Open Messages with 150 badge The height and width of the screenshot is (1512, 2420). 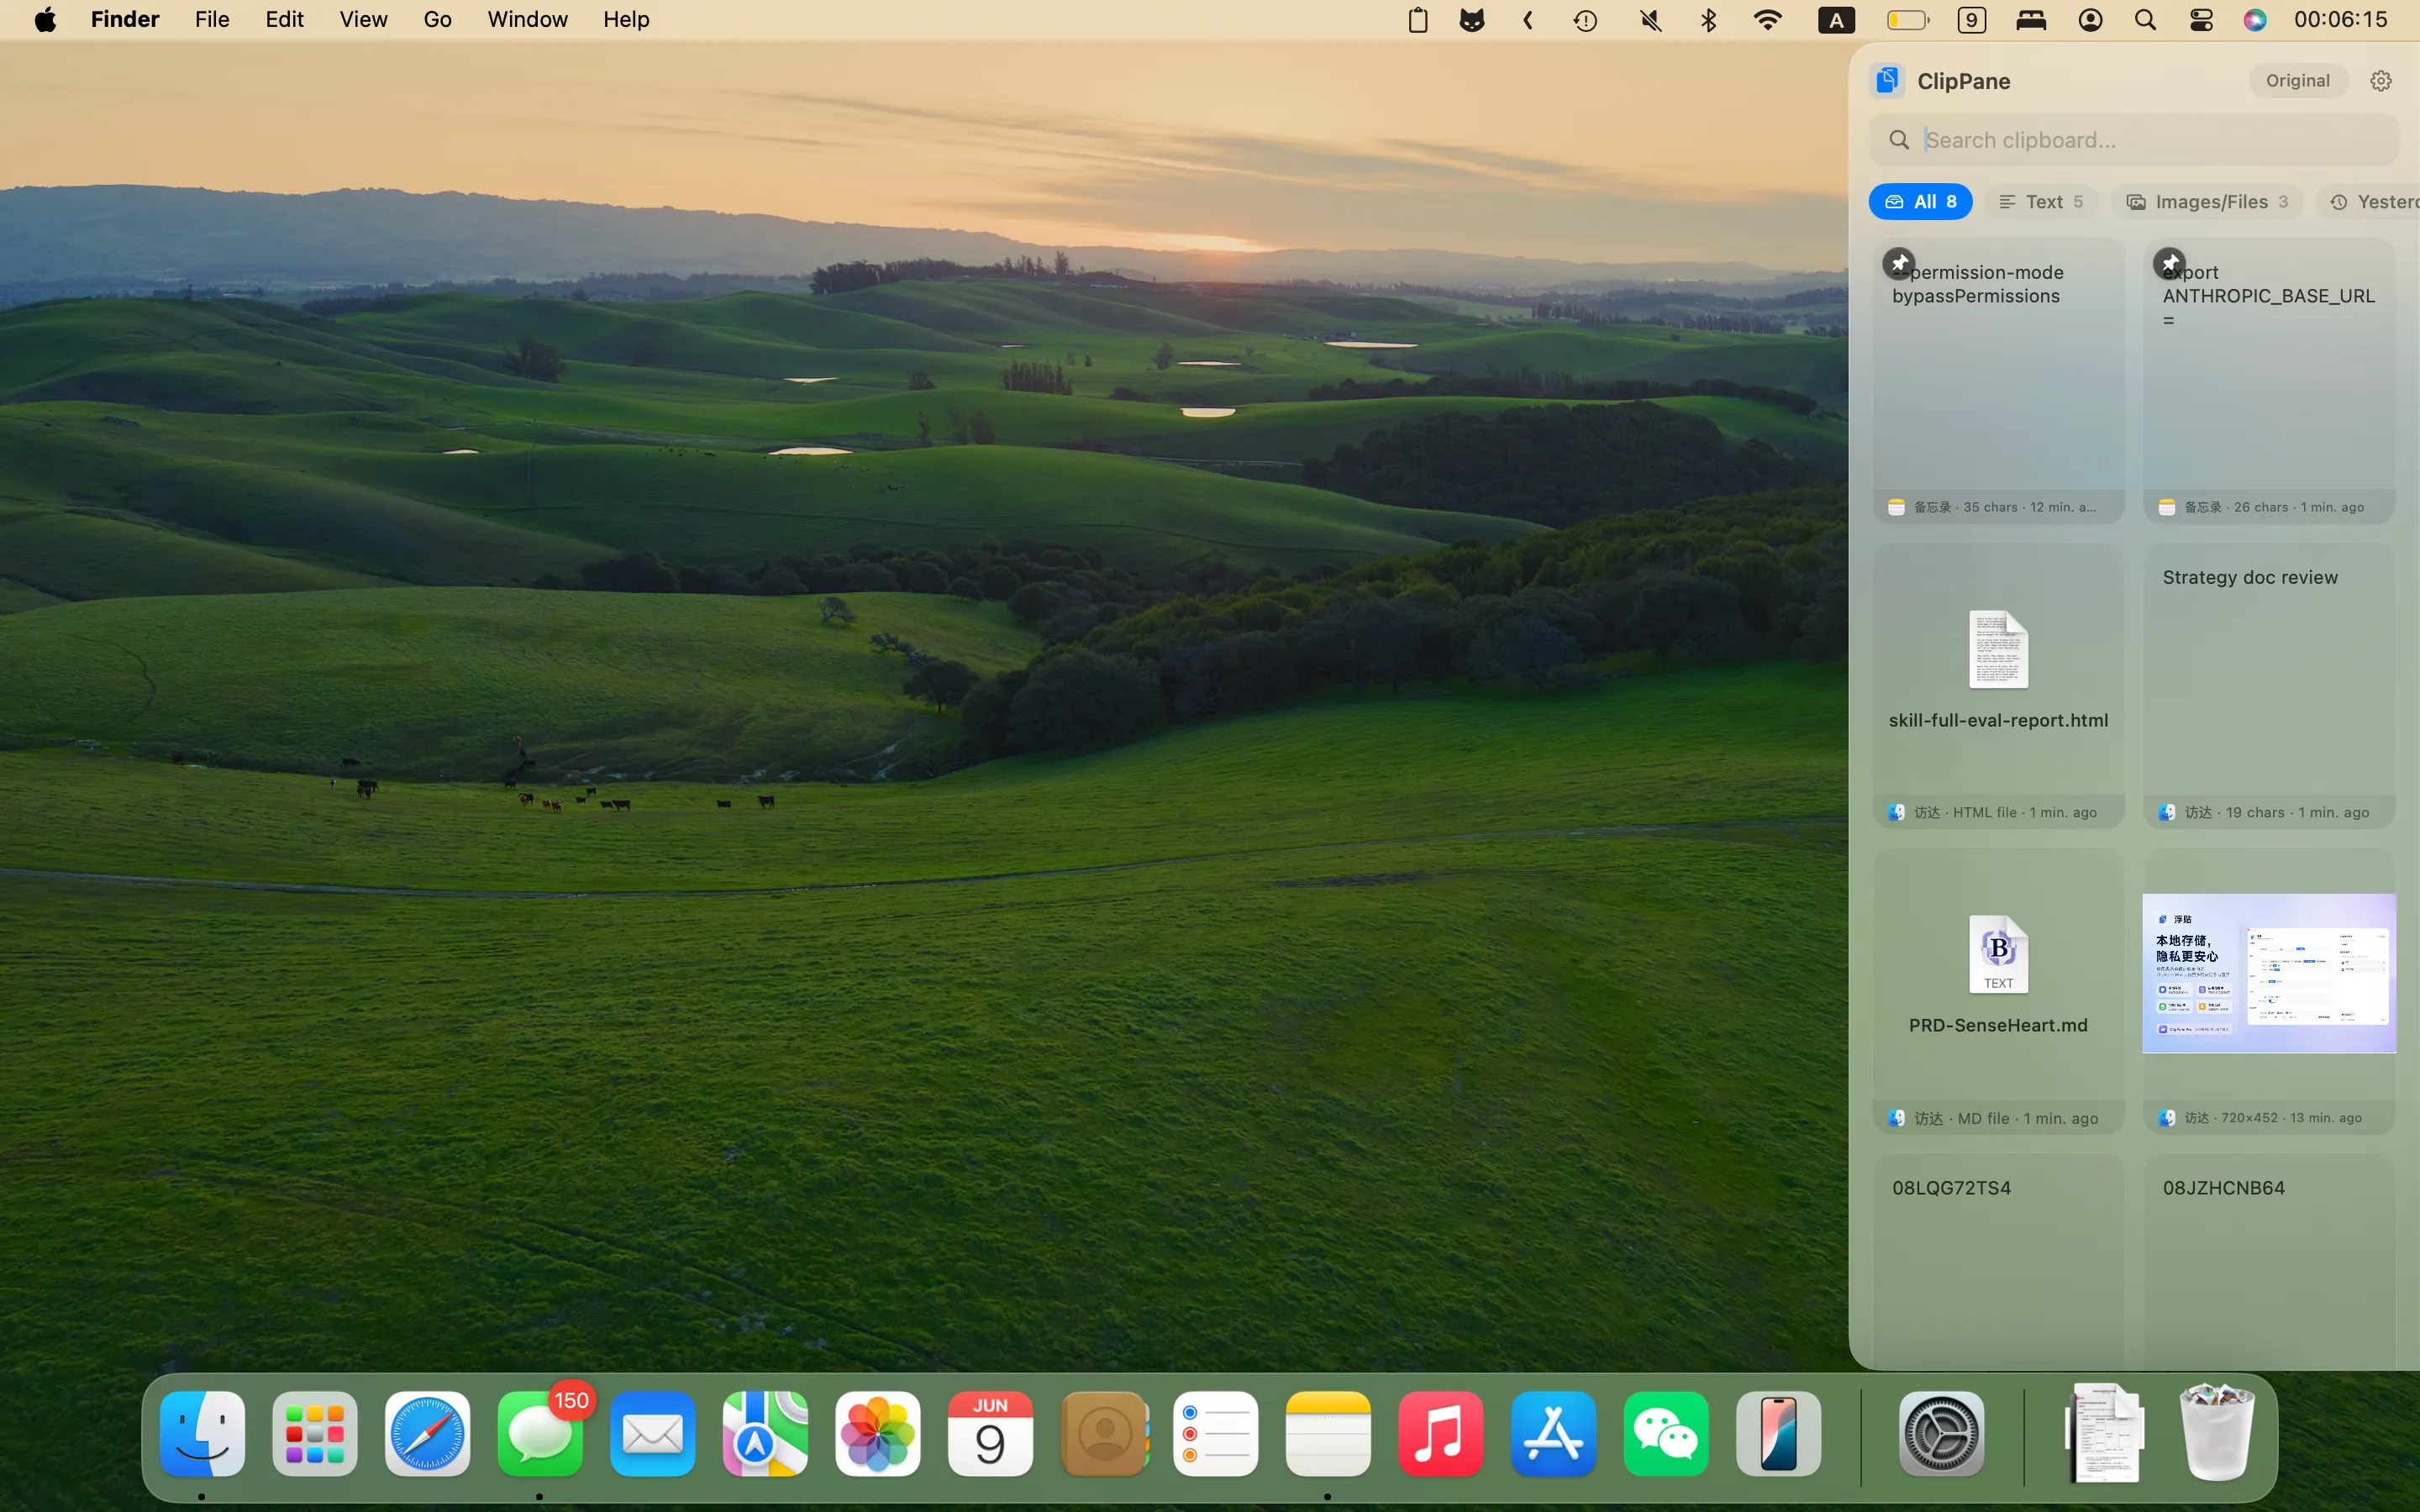coord(540,1434)
